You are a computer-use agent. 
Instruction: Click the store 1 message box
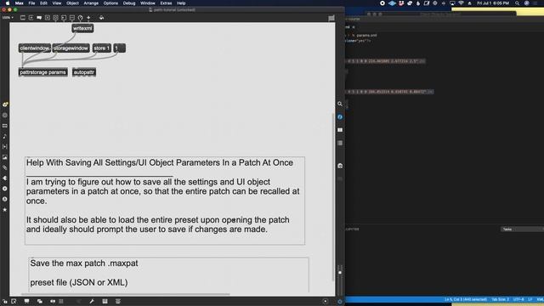[102, 48]
